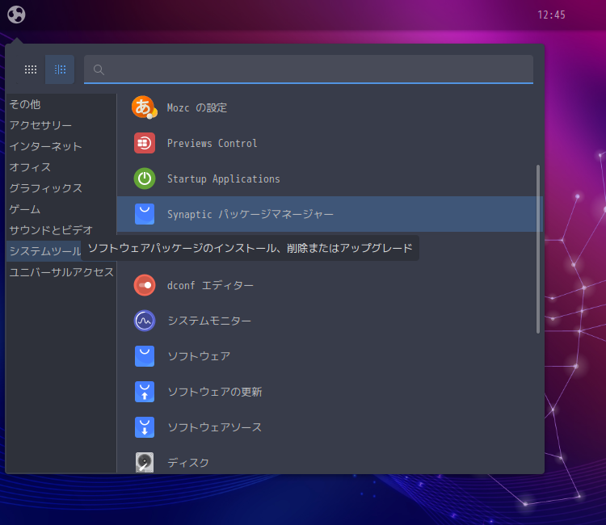Click the ディスク hard drive icon

click(145, 463)
